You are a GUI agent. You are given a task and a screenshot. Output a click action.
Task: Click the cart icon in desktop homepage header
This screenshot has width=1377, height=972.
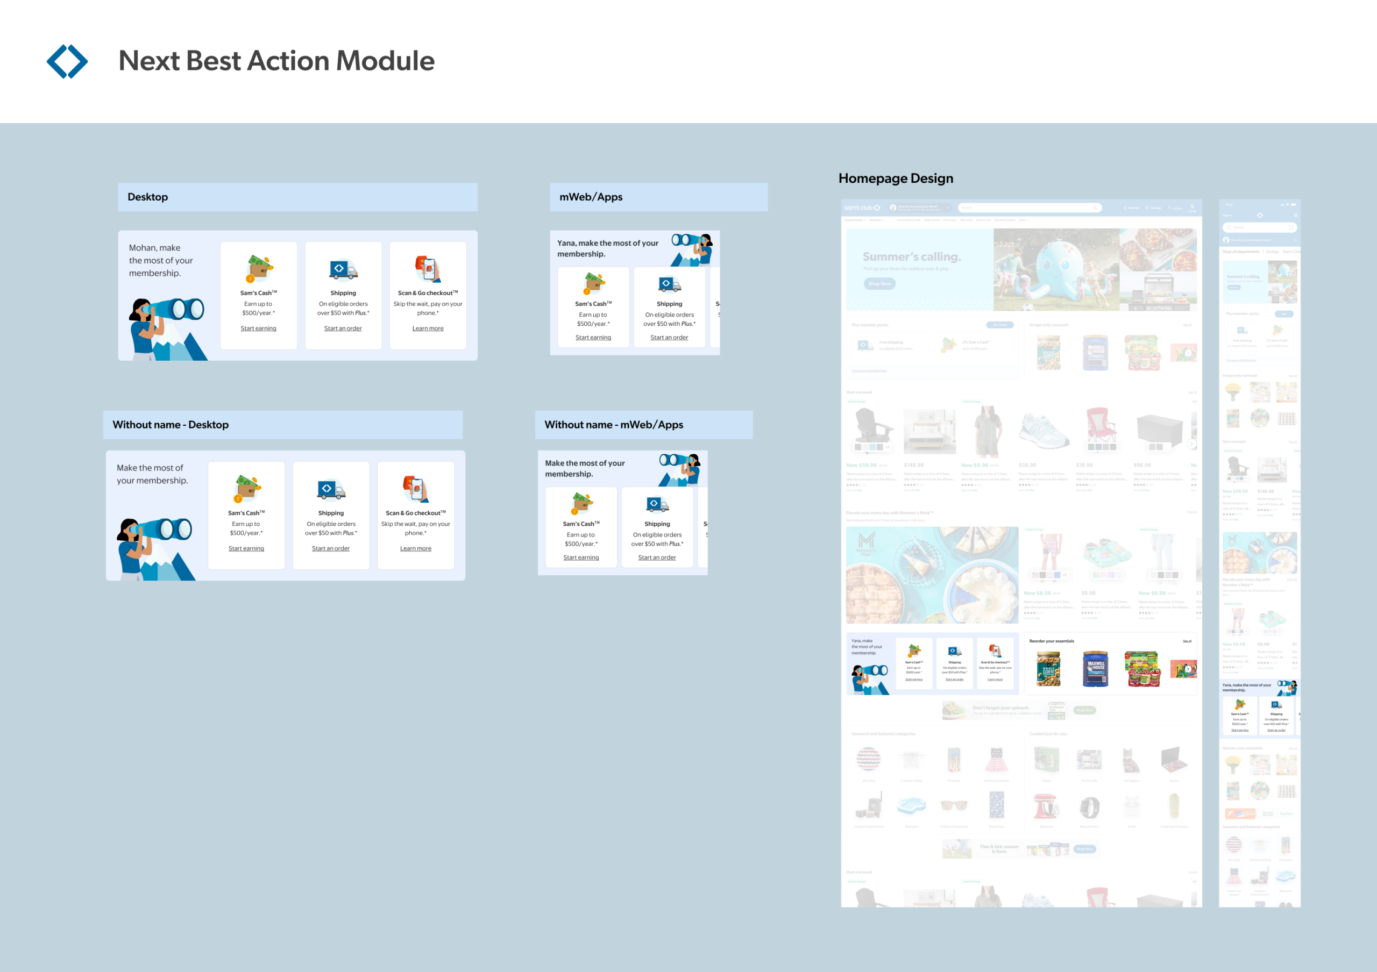click(x=1193, y=206)
